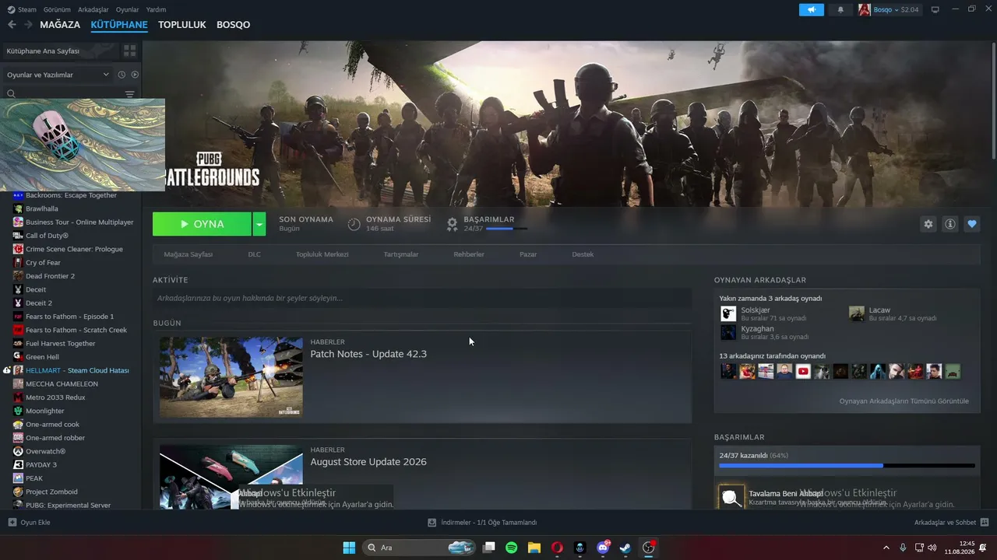Click the forward navigation arrow
The width and height of the screenshot is (997, 560).
point(28,25)
